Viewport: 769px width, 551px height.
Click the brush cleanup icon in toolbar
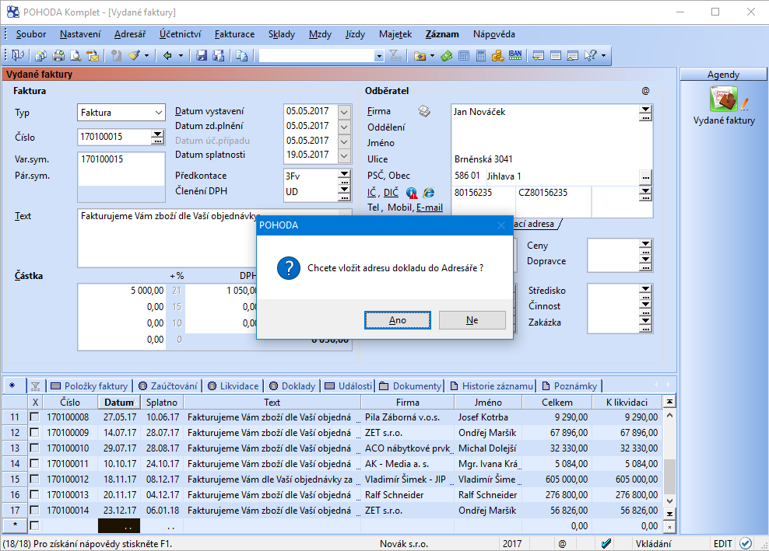pyautogui.click(x=135, y=56)
